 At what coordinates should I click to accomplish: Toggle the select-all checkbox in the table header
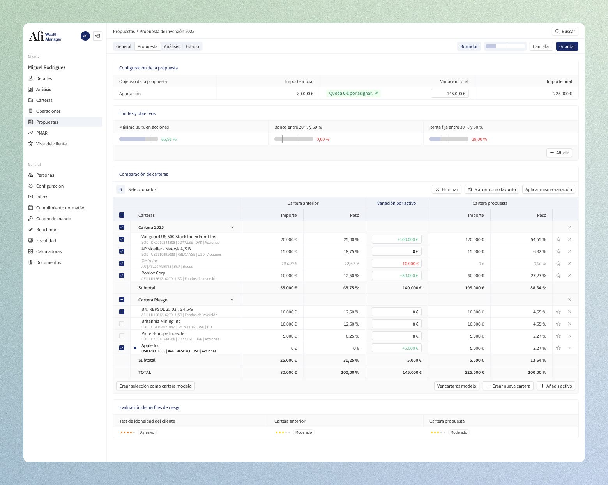pyautogui.click(x=122, y=215)
